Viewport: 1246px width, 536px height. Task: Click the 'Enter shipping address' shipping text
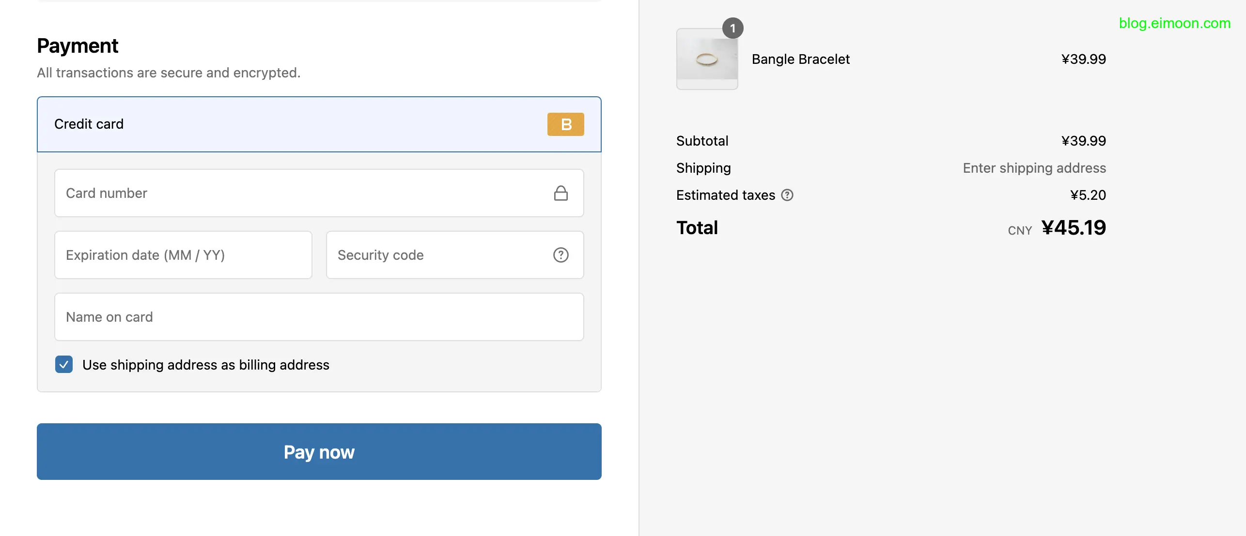coord(1034,168)
